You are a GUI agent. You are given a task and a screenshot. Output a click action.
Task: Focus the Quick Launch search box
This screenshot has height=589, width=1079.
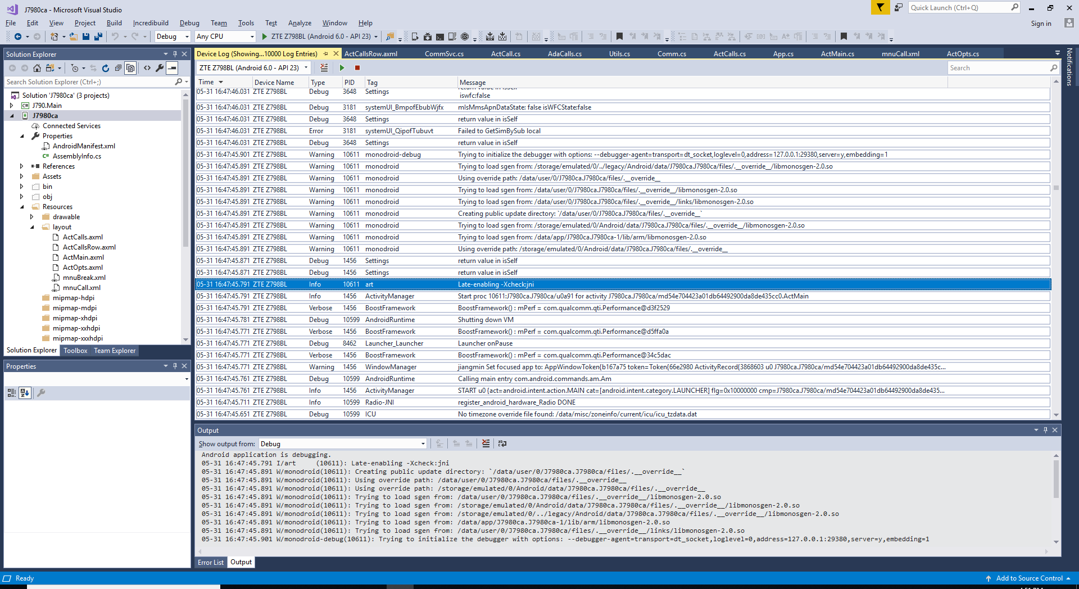click(x=963, y=7)
